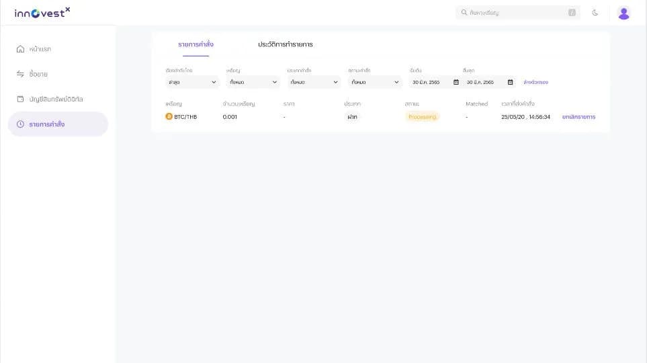Click the end date calendar icon
This screenshot has height=363, width=647.
pos(510,82)
